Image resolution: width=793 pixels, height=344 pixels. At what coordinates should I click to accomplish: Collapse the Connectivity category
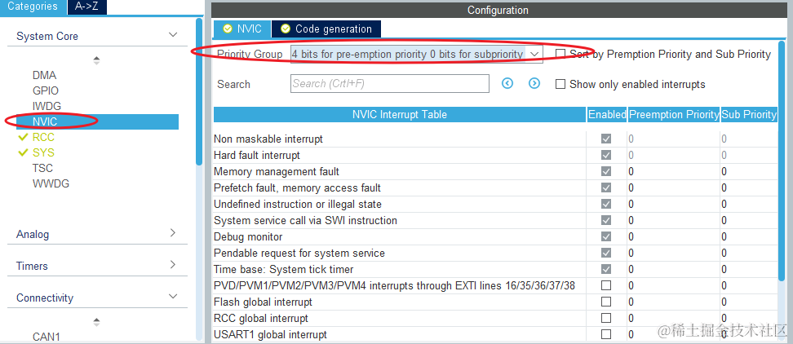pyautogui.click(x=173, y=297)
